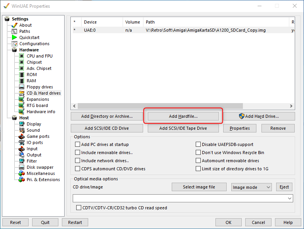Open the Expansions settings page
This screenshot has width=304, height=229.
tap(38, 99)
